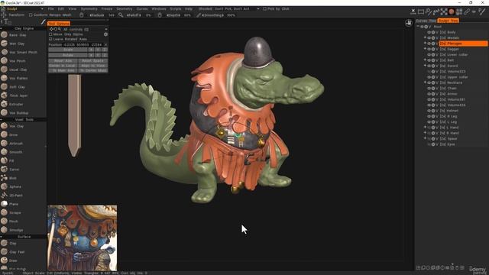Viewport: 489px width, 275px height.
Task: Open the Geometry menu
Action: [x=124, y=9]
